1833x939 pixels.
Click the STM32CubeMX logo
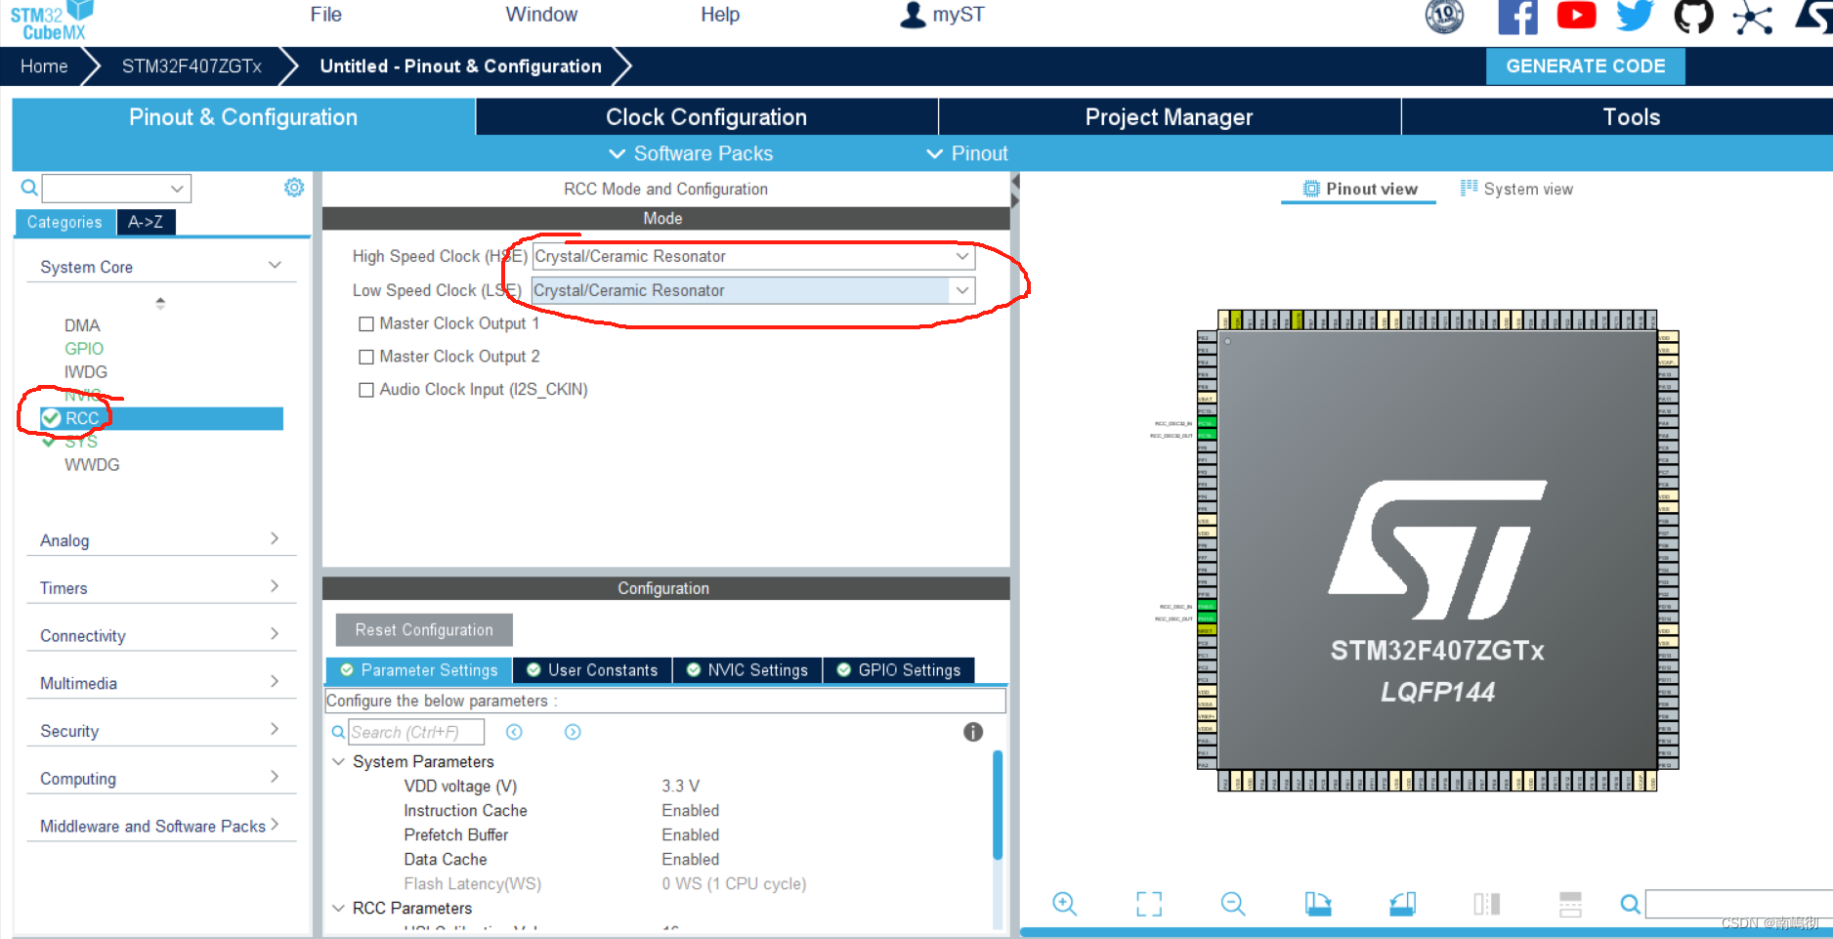(x=52, y=21)
